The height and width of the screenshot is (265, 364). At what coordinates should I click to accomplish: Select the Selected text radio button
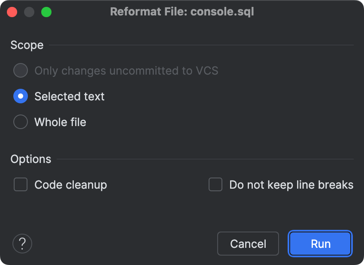(21, 96)
